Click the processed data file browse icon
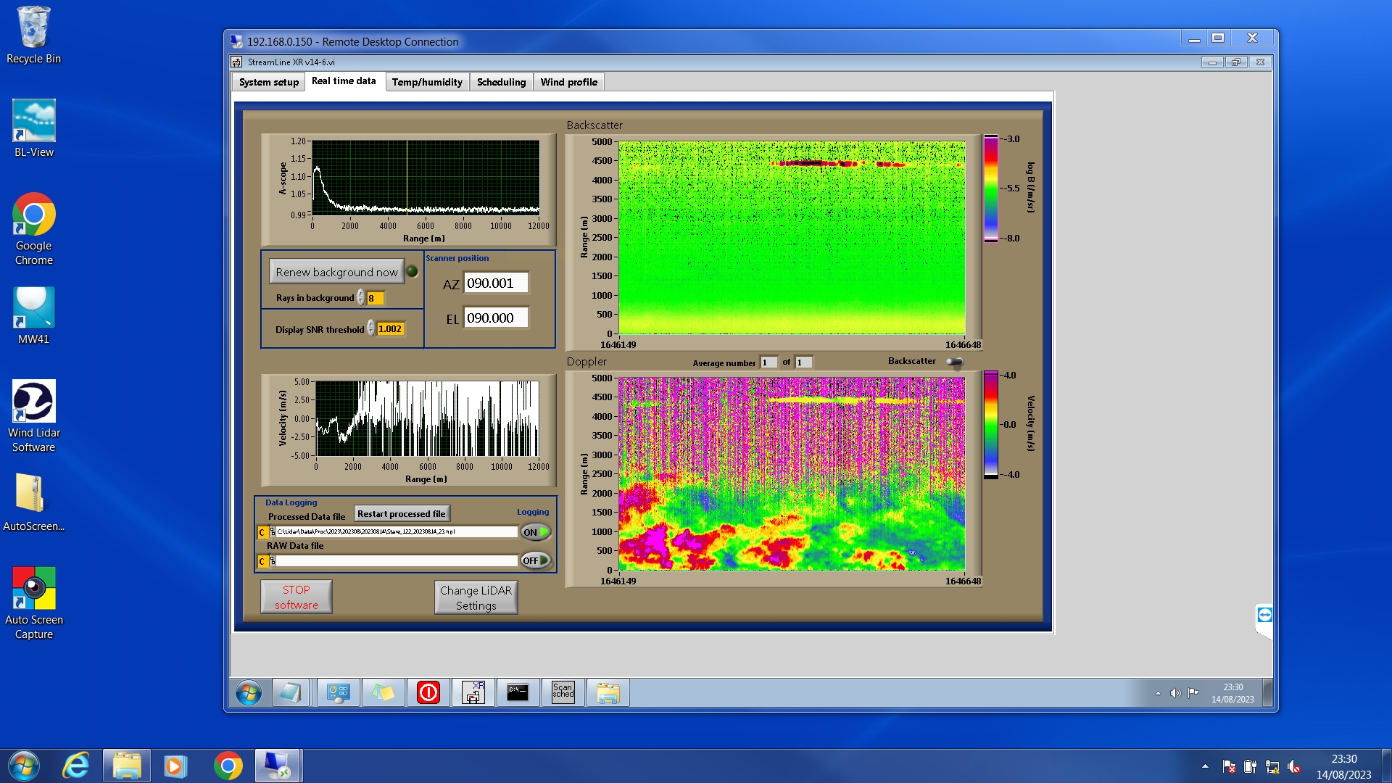 tap(273, 532)
